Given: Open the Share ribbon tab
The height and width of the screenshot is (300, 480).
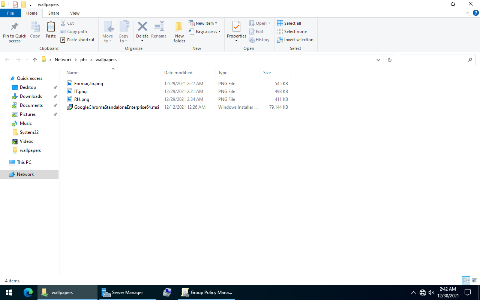Looking at the screenshot, I should (x=54, y=13).
